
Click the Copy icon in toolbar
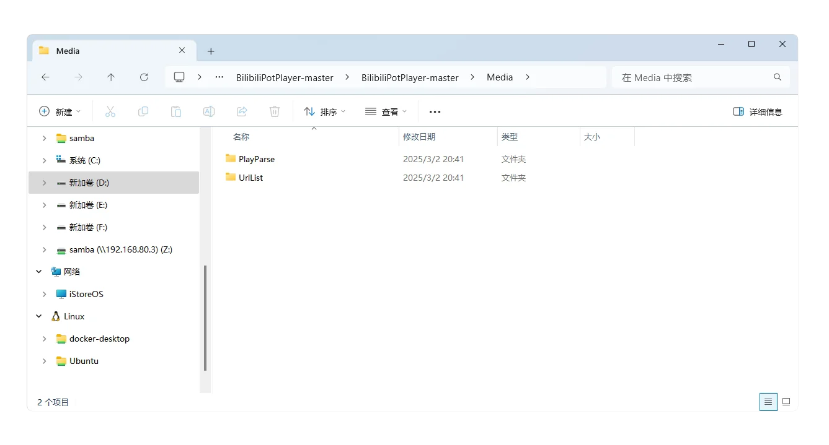[x=143, y=111]
